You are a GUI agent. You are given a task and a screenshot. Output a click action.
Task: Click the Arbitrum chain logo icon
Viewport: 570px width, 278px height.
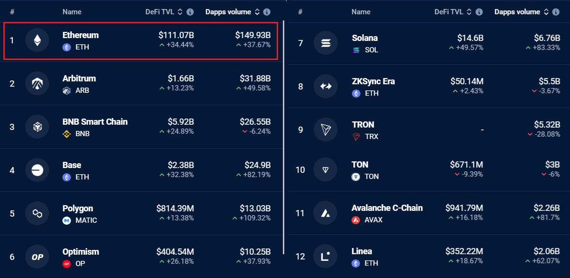pos(37,84)
